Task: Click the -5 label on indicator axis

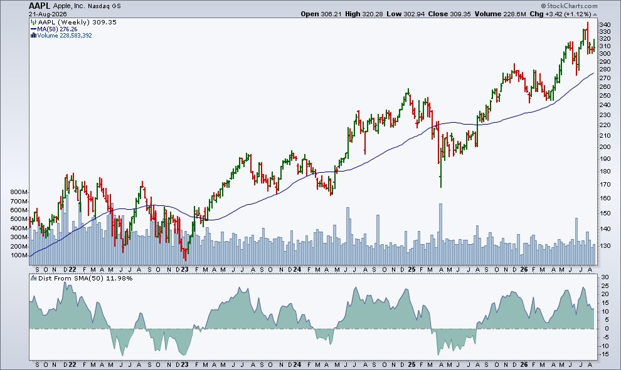Action: pos(605,337)
